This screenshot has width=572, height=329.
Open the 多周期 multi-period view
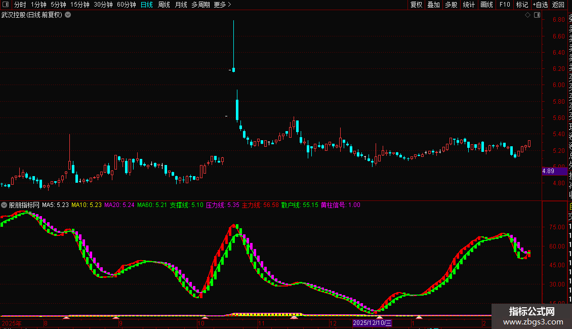coord(200,5)
